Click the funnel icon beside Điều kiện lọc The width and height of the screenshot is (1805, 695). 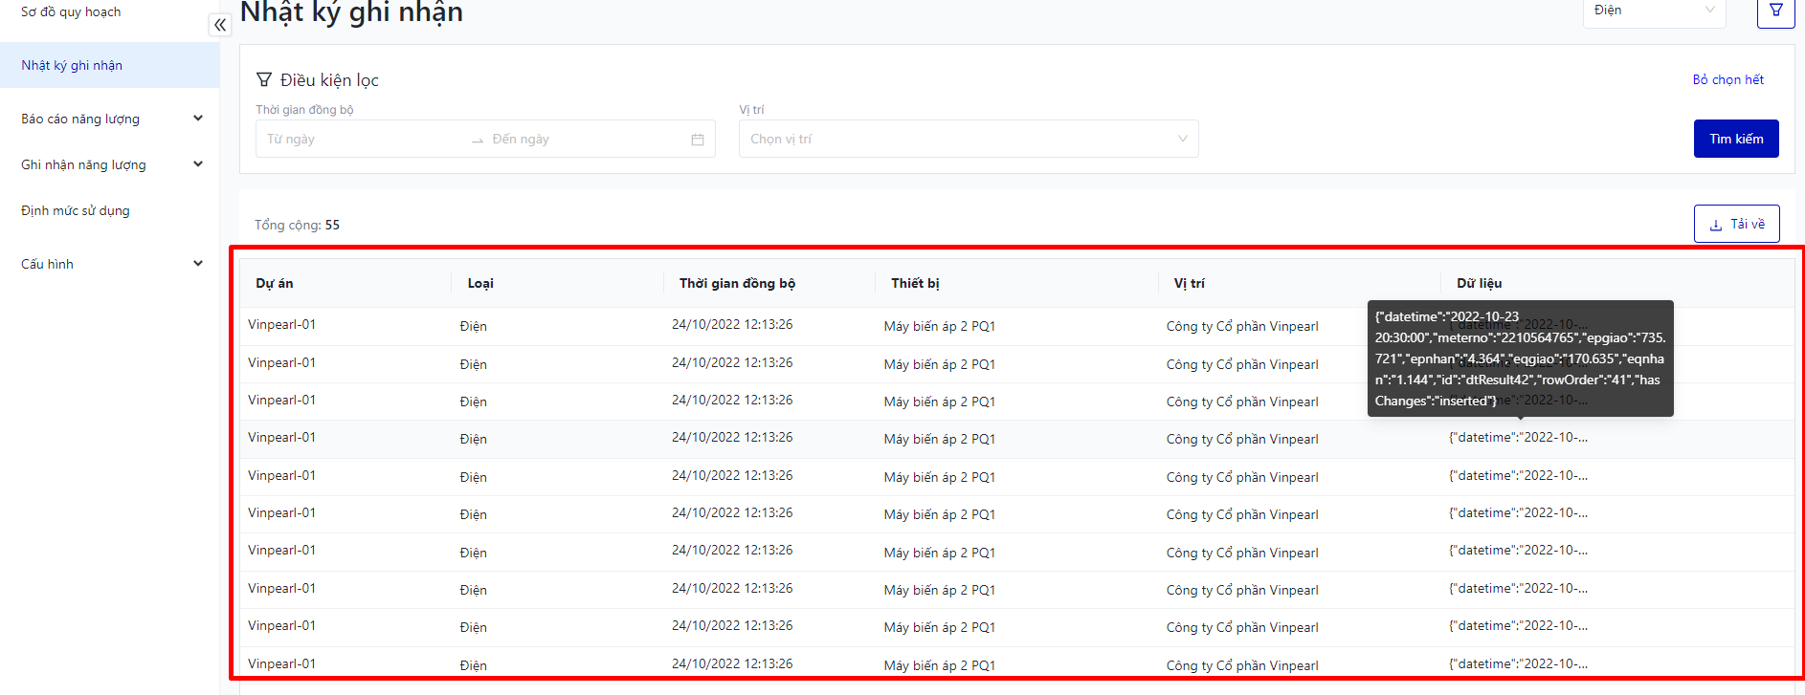(264, 79)
